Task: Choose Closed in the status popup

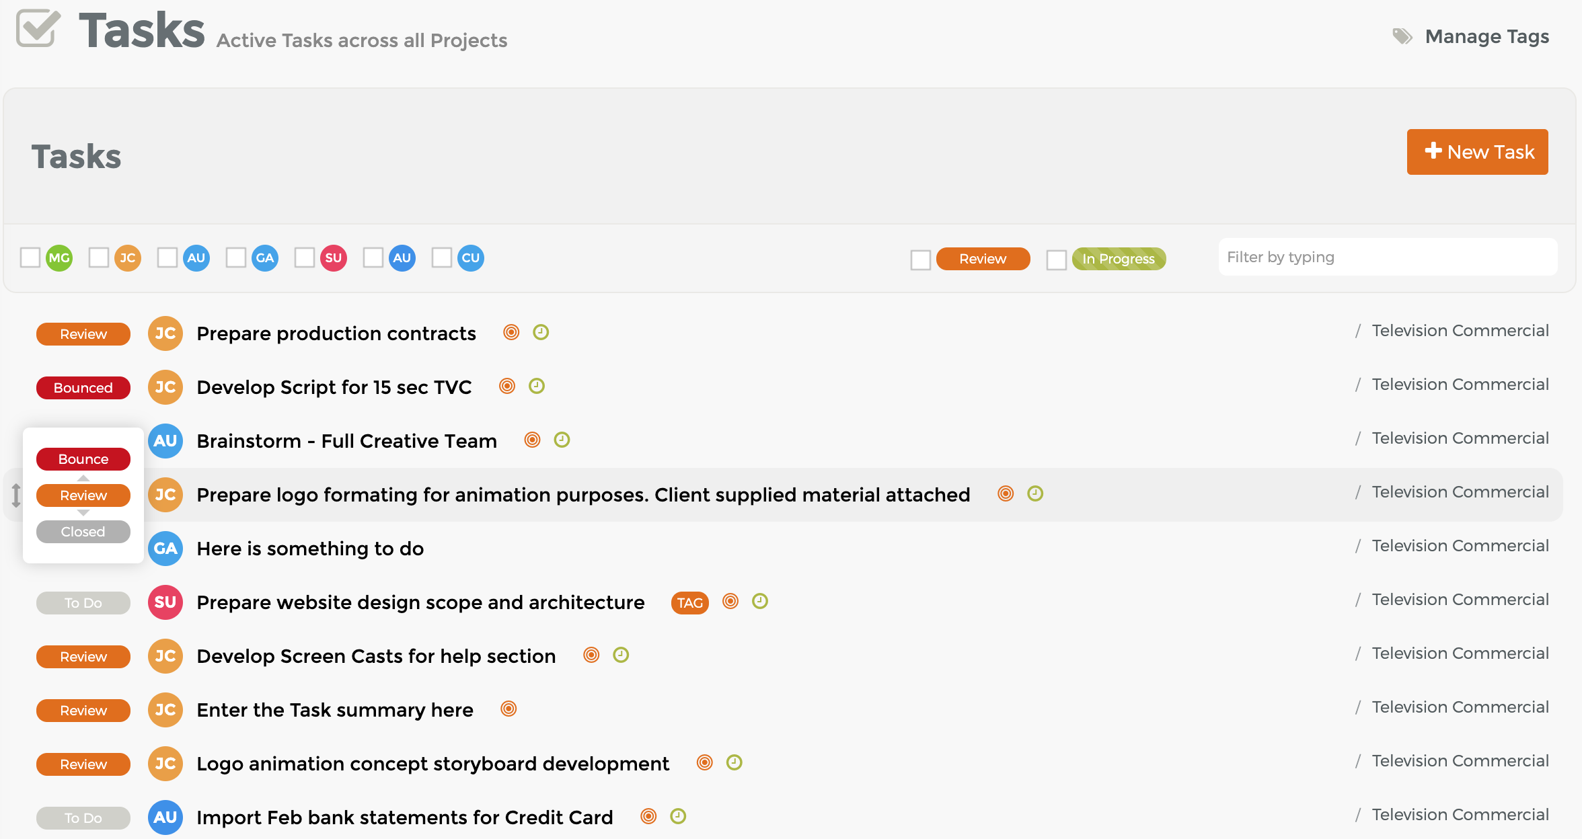Action: 83,532
